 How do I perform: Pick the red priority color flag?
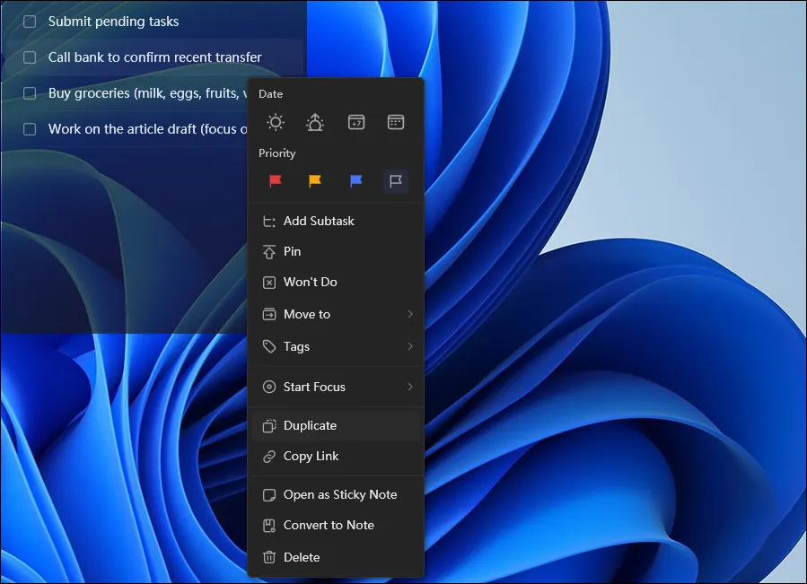click(x=275, y=181)
